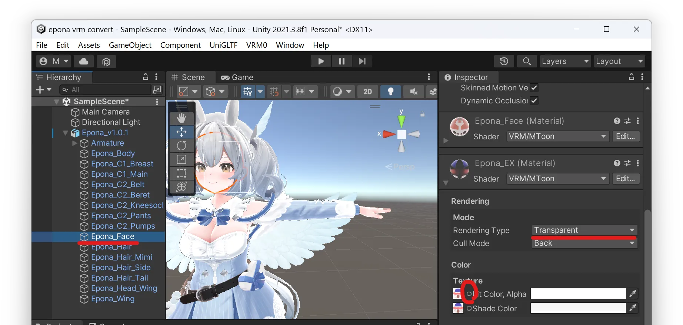Open the Cull Mode dropdown
The height and width of the screenshot is (325, 683).
coord(584,243)
